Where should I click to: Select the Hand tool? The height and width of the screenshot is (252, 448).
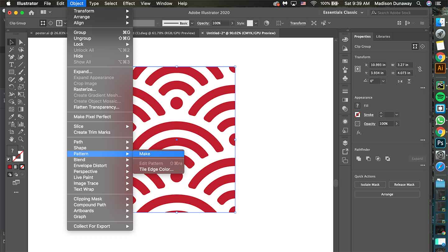[12, 139]
